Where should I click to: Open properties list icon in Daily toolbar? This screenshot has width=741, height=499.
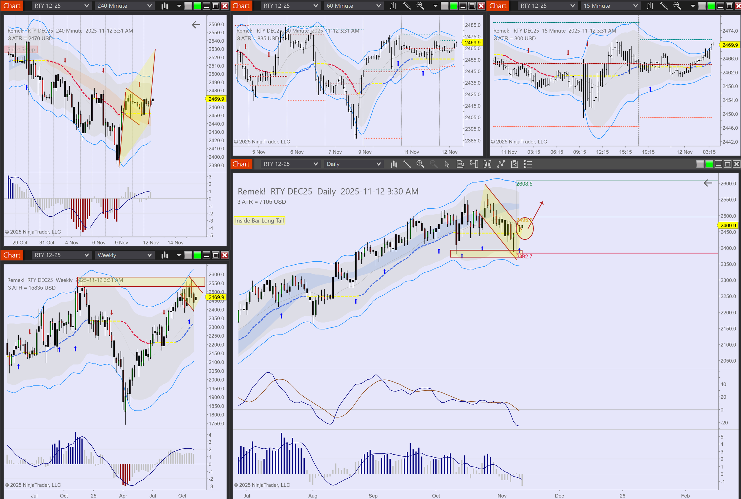[x=528, y=164]
